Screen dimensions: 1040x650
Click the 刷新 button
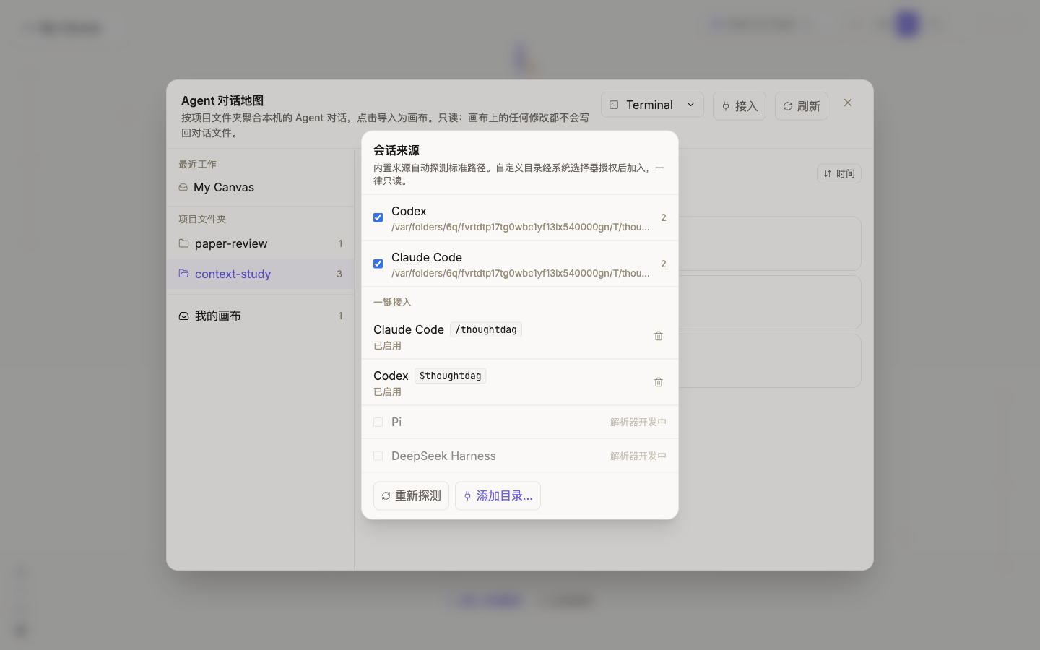pos(801,106)
